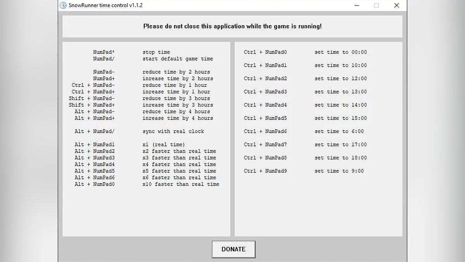Viewport: 465px width, 262px height.
Task: Click the "Please do not close this application" notice
Action: [x=232, y=26]
